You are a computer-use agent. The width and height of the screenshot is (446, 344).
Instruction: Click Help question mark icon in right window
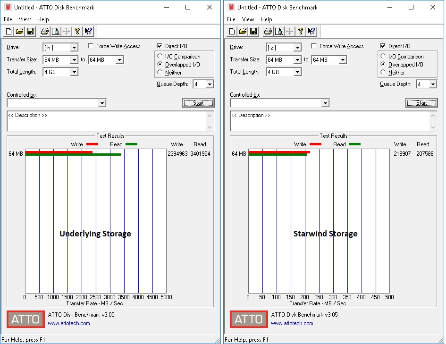point(300,31)
